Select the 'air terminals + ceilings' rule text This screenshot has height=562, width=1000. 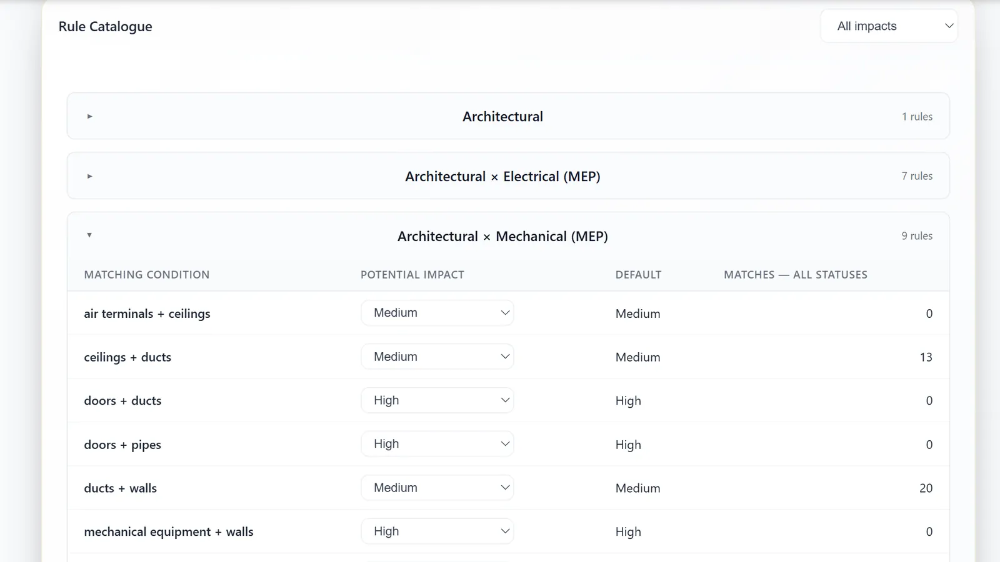[x=147, y=313]
